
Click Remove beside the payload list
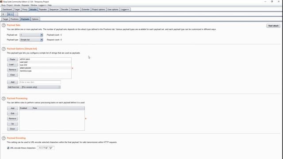pos(12,70)
